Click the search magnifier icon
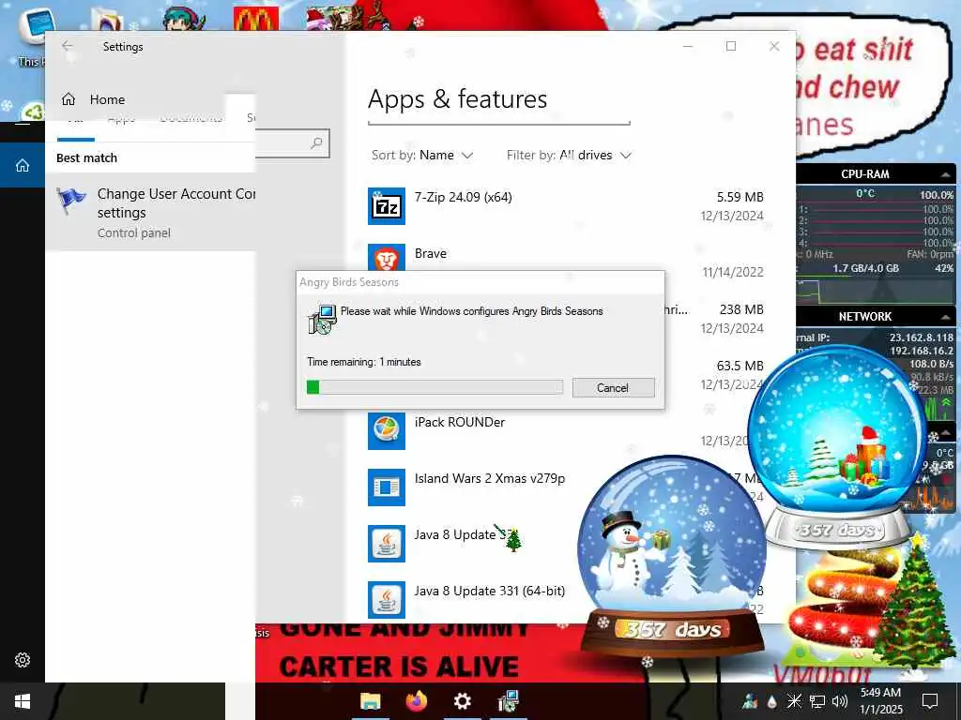The height and width of the screenshot is (720, 961). (x=316, y=143)
